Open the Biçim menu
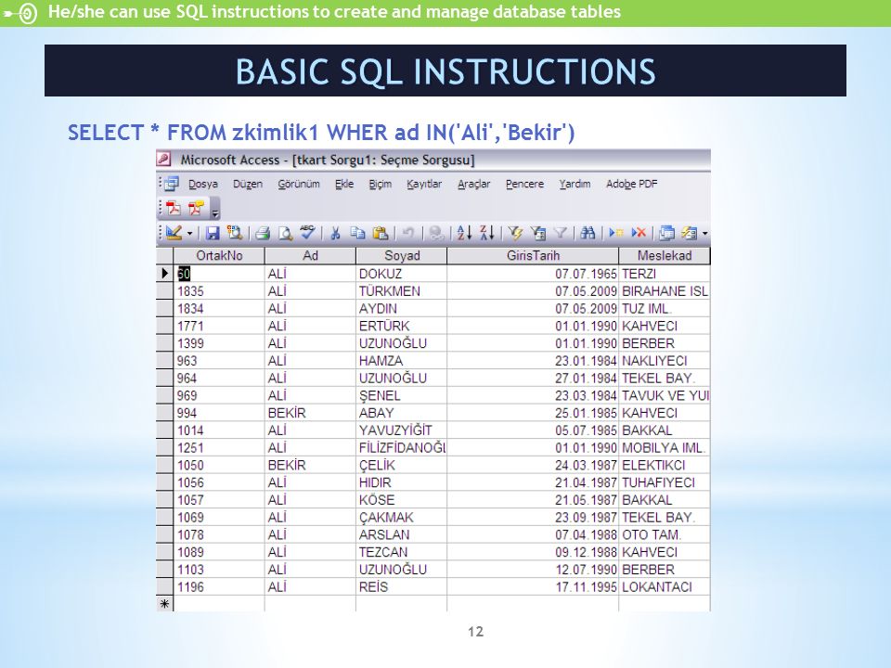 click(381, 184)
